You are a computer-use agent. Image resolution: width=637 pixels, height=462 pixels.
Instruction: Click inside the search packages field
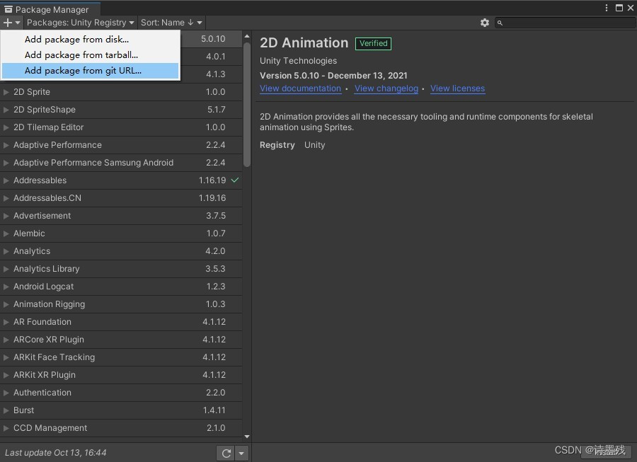(x=559, y=22)
